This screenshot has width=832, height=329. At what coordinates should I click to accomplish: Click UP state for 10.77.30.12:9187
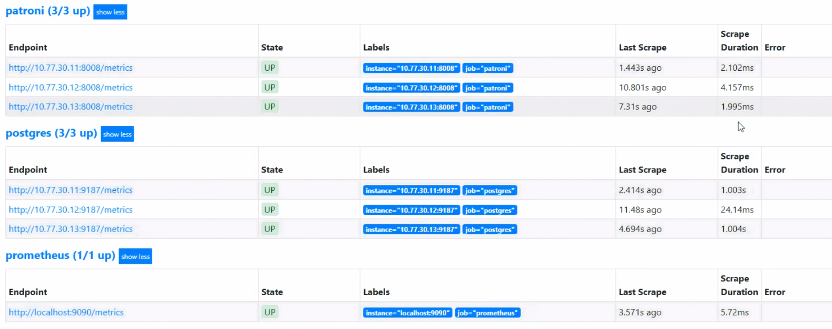(x=270, y=209)
